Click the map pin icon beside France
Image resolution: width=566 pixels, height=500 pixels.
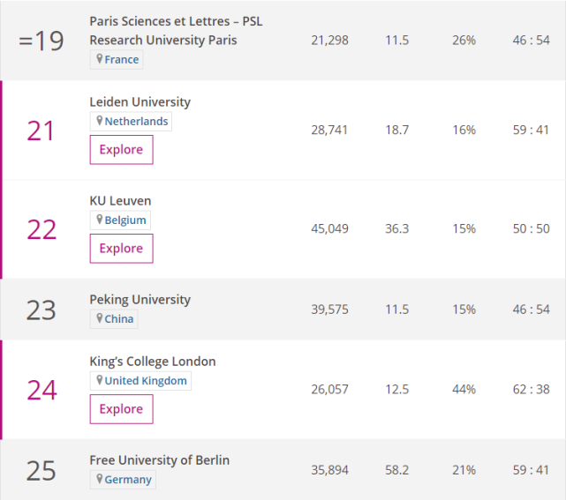click(100, 59)
